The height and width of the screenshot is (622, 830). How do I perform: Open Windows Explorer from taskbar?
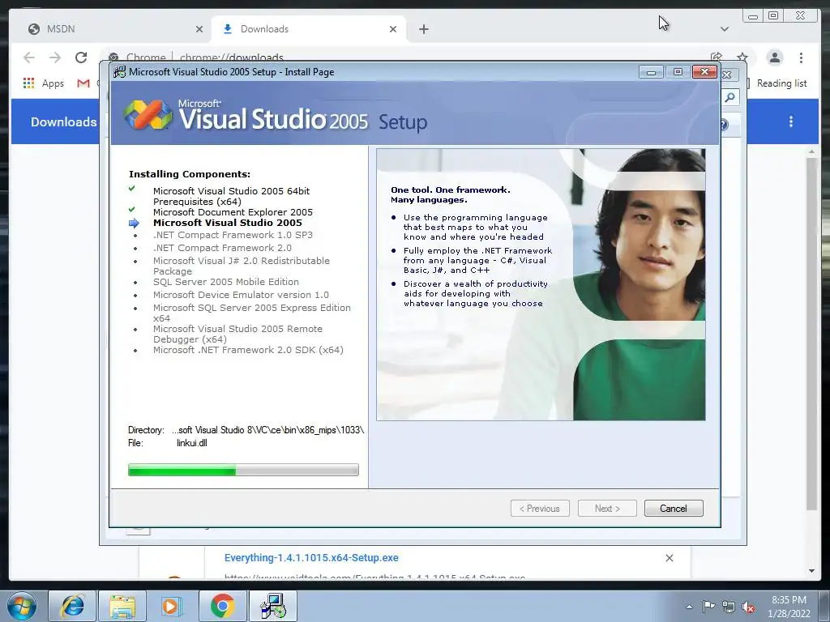(122, 606)
